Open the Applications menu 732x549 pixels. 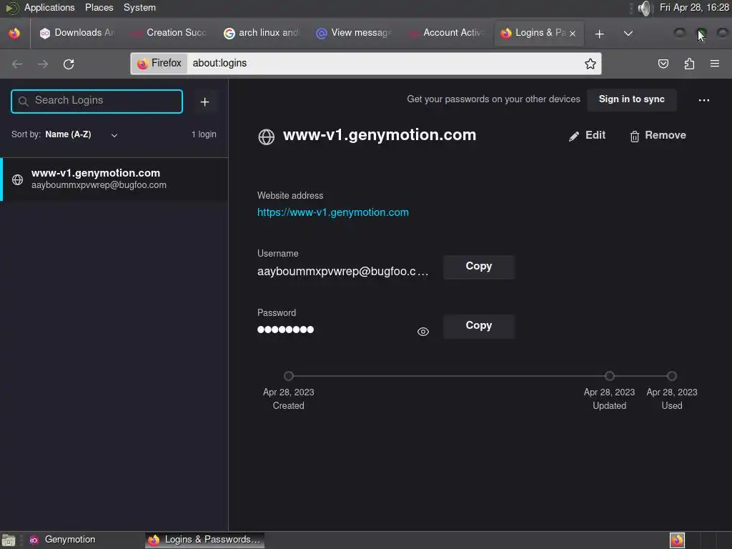pyautogui.click(x=49, y=7)
